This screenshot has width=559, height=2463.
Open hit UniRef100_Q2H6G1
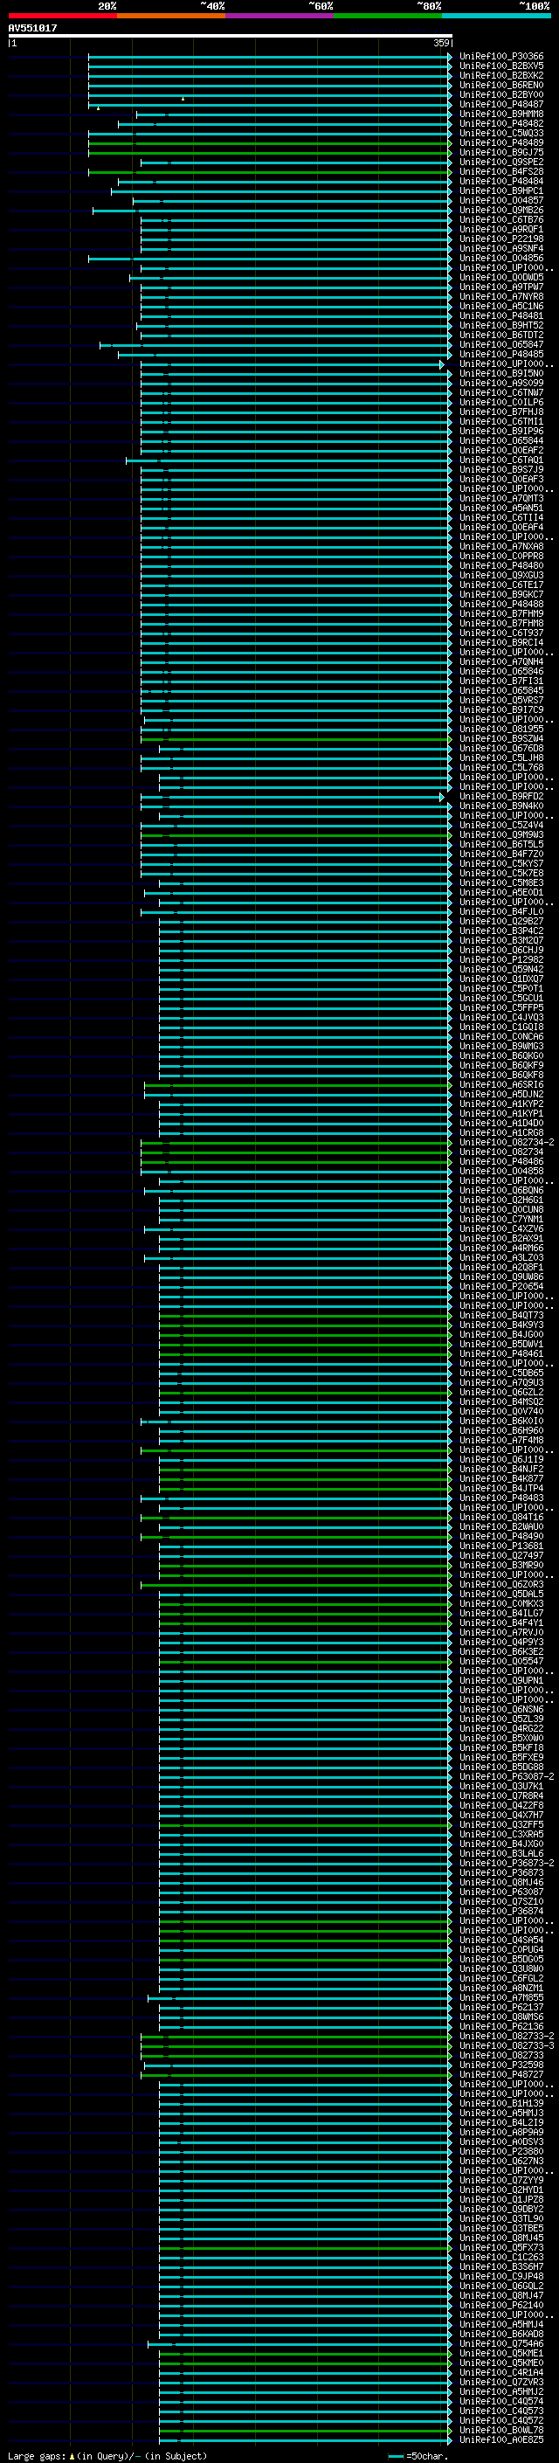tap(500, 1200)
